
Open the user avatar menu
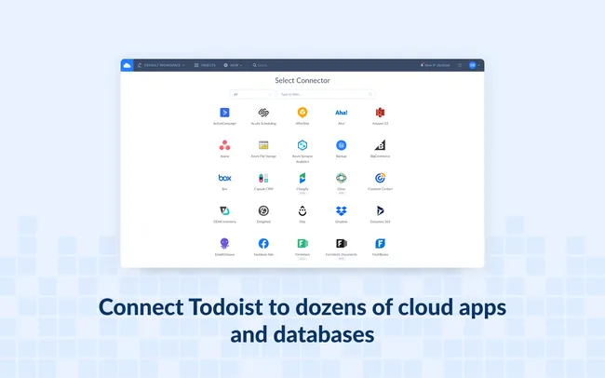(x=473, y=65)
